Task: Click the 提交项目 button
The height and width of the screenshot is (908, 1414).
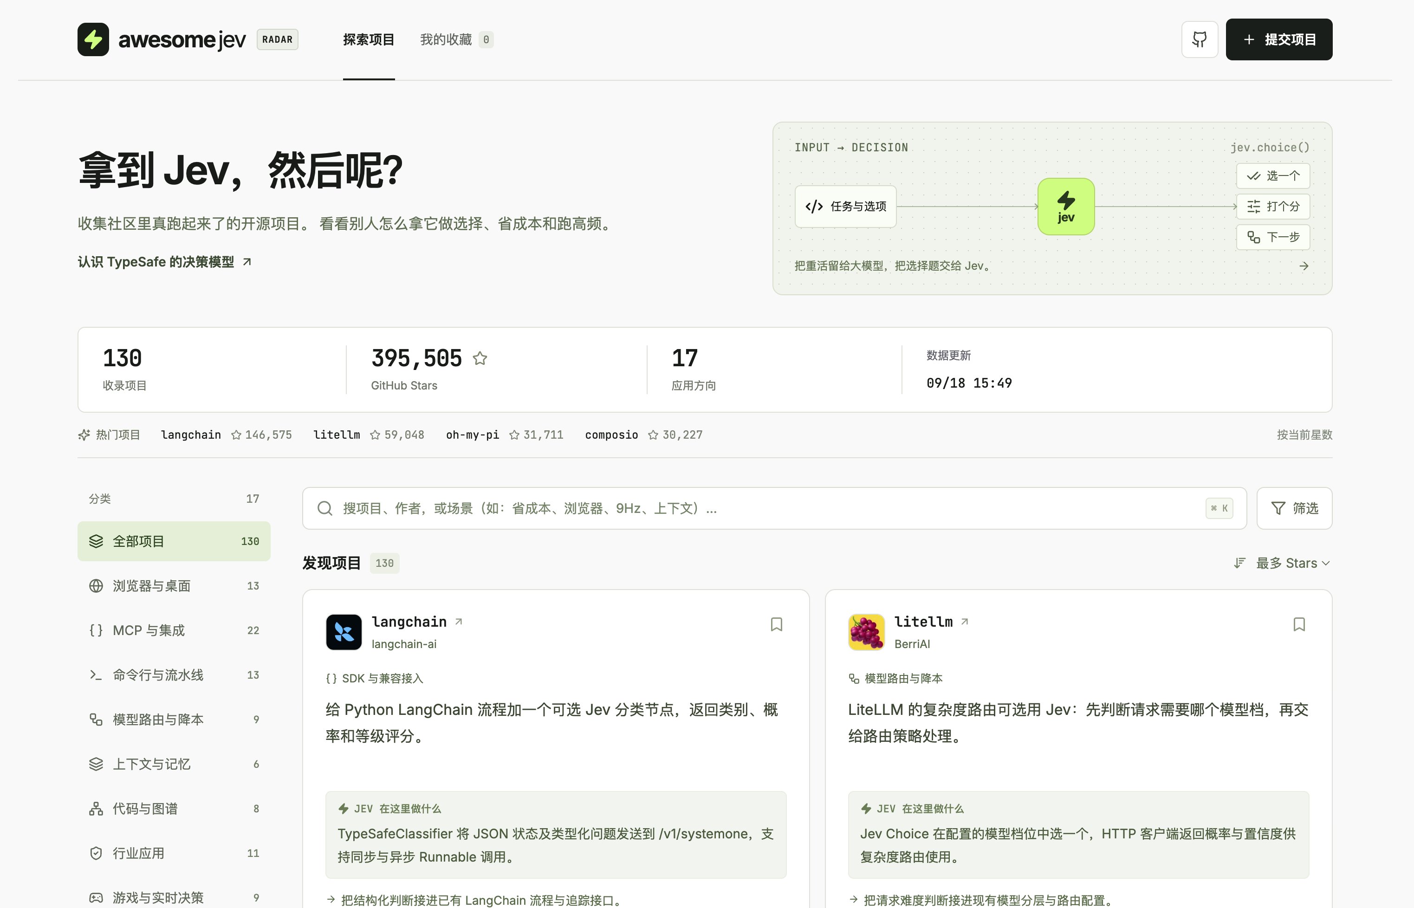Action: pos(1278,39)
